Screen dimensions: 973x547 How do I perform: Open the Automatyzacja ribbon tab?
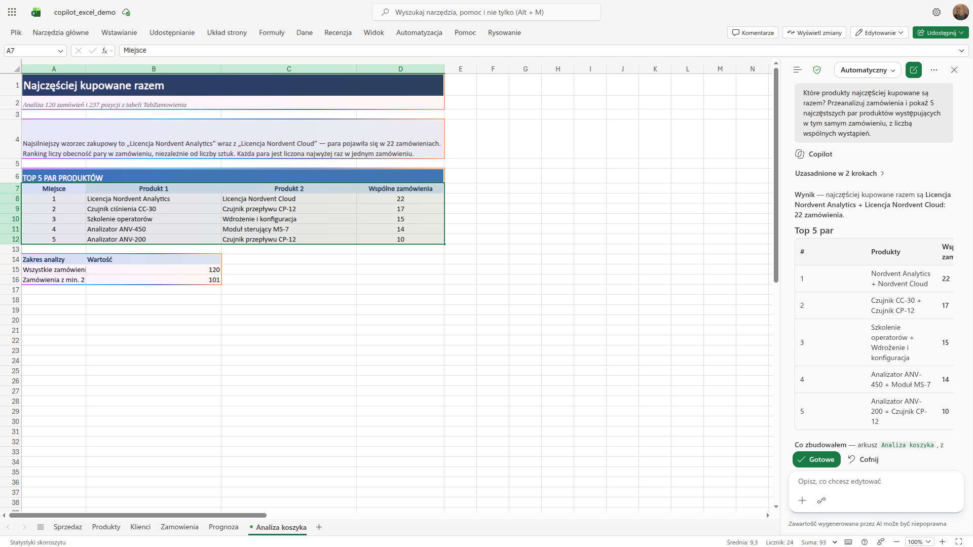tap(419, 32)
